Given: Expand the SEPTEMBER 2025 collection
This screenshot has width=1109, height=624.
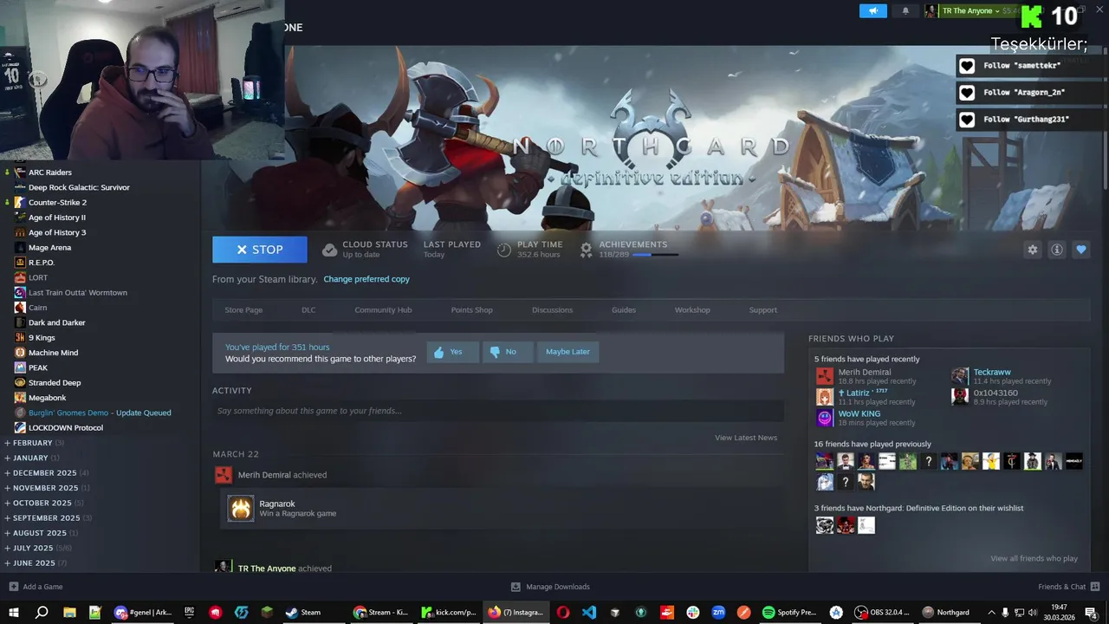Looking at the screenshot, I should [47, 518].
